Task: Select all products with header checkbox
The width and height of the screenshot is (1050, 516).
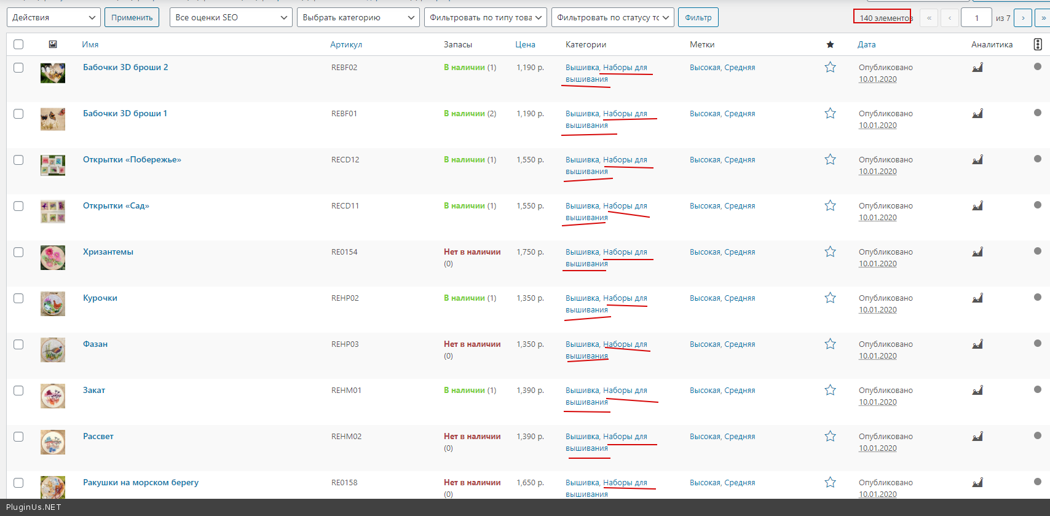Action: [18, 44]
